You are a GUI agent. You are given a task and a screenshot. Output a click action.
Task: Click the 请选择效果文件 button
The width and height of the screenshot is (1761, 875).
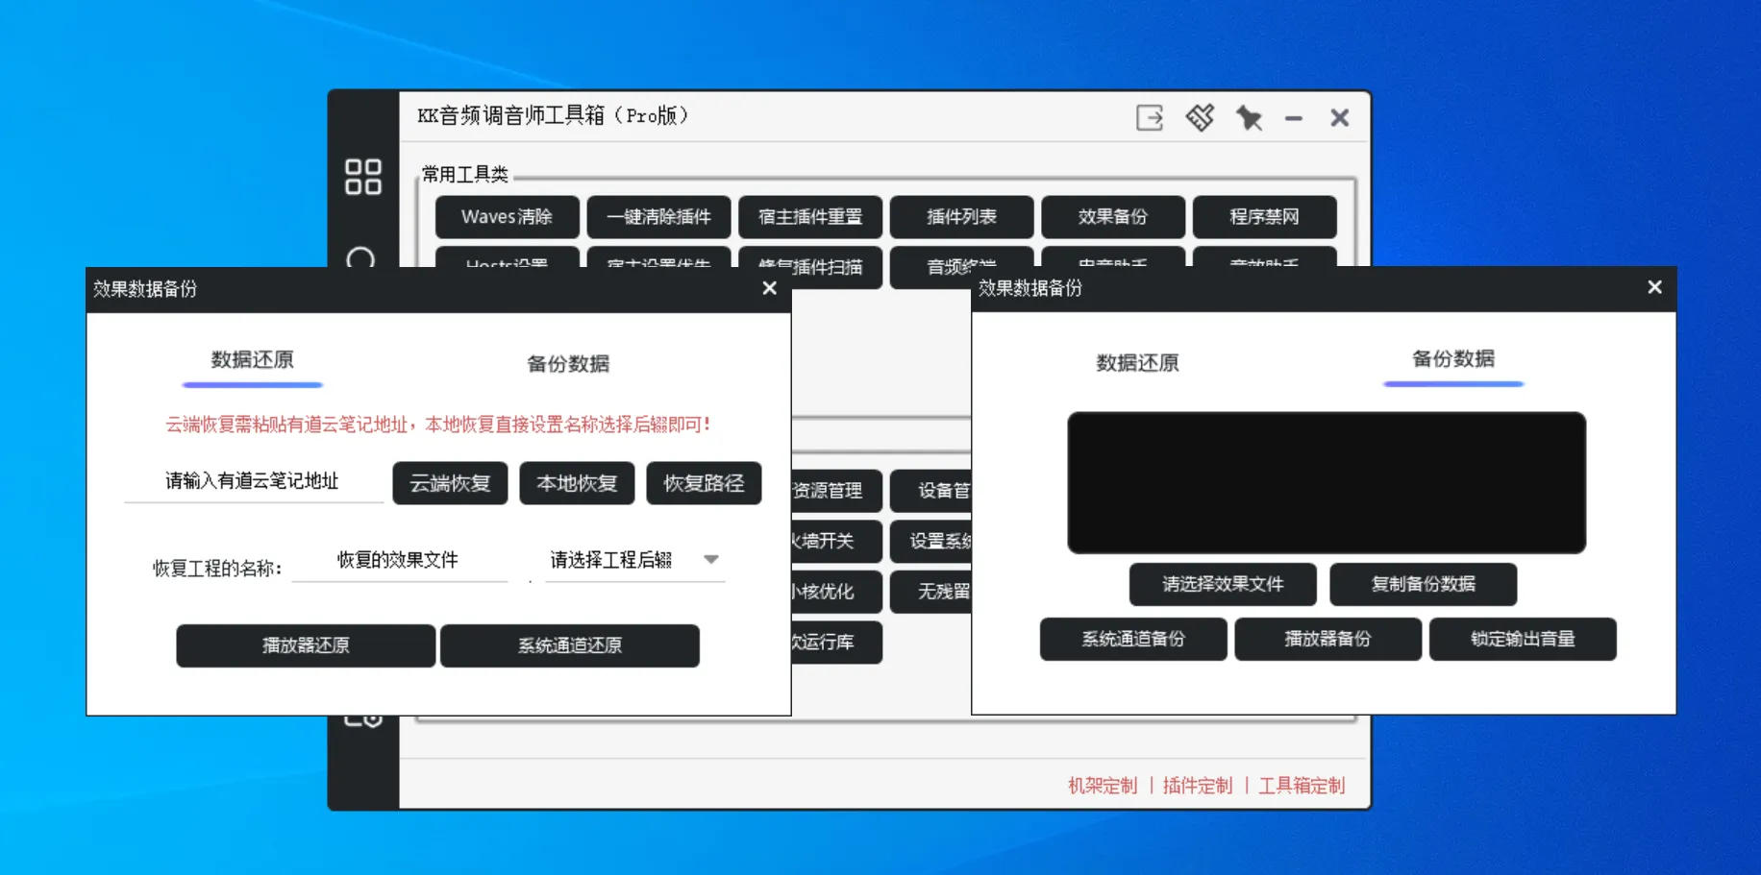[1223, 584]
